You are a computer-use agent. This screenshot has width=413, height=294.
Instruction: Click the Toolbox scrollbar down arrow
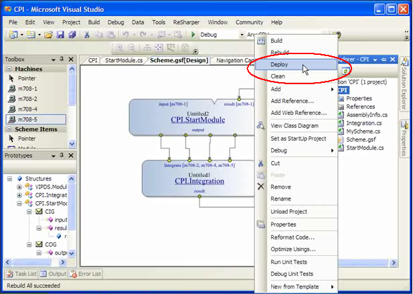(x=72, y=144)
